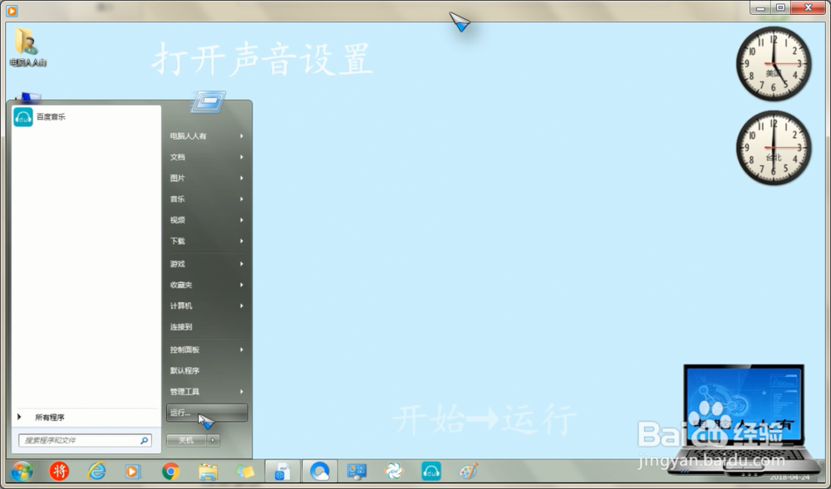Switch to the blue cloud Q taskbar app
The width and height of the screenshot is (831, 489).
[x=320, y=471]
